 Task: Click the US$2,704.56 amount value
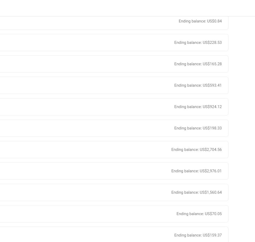pyautogui.click(x=211, y=150)
